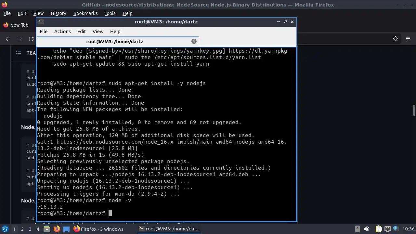This screenshot has height=234, width=416.
Task: Open the Firefox File menu
Action: (x=7, y=13)
